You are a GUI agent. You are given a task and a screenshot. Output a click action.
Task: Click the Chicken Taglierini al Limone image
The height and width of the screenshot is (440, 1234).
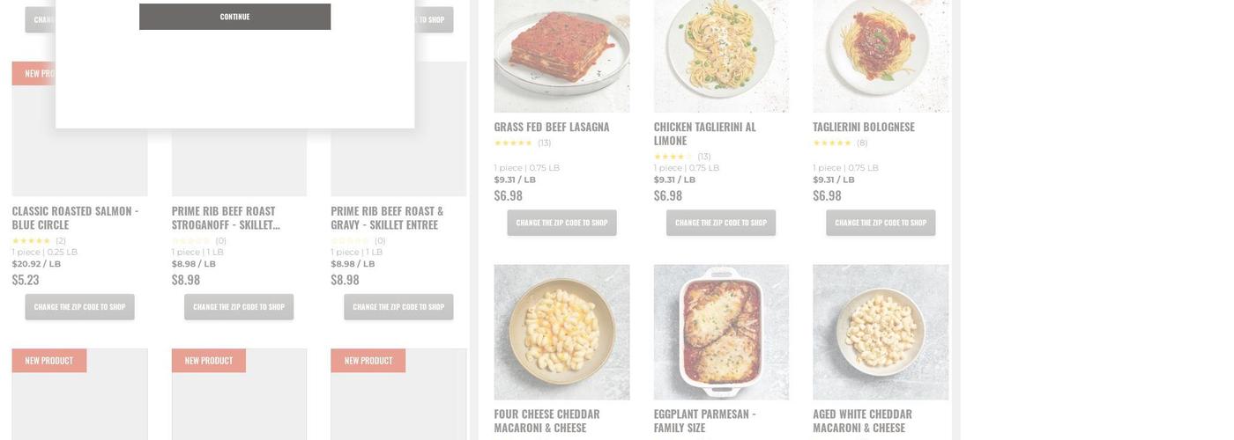click(721, 55)
